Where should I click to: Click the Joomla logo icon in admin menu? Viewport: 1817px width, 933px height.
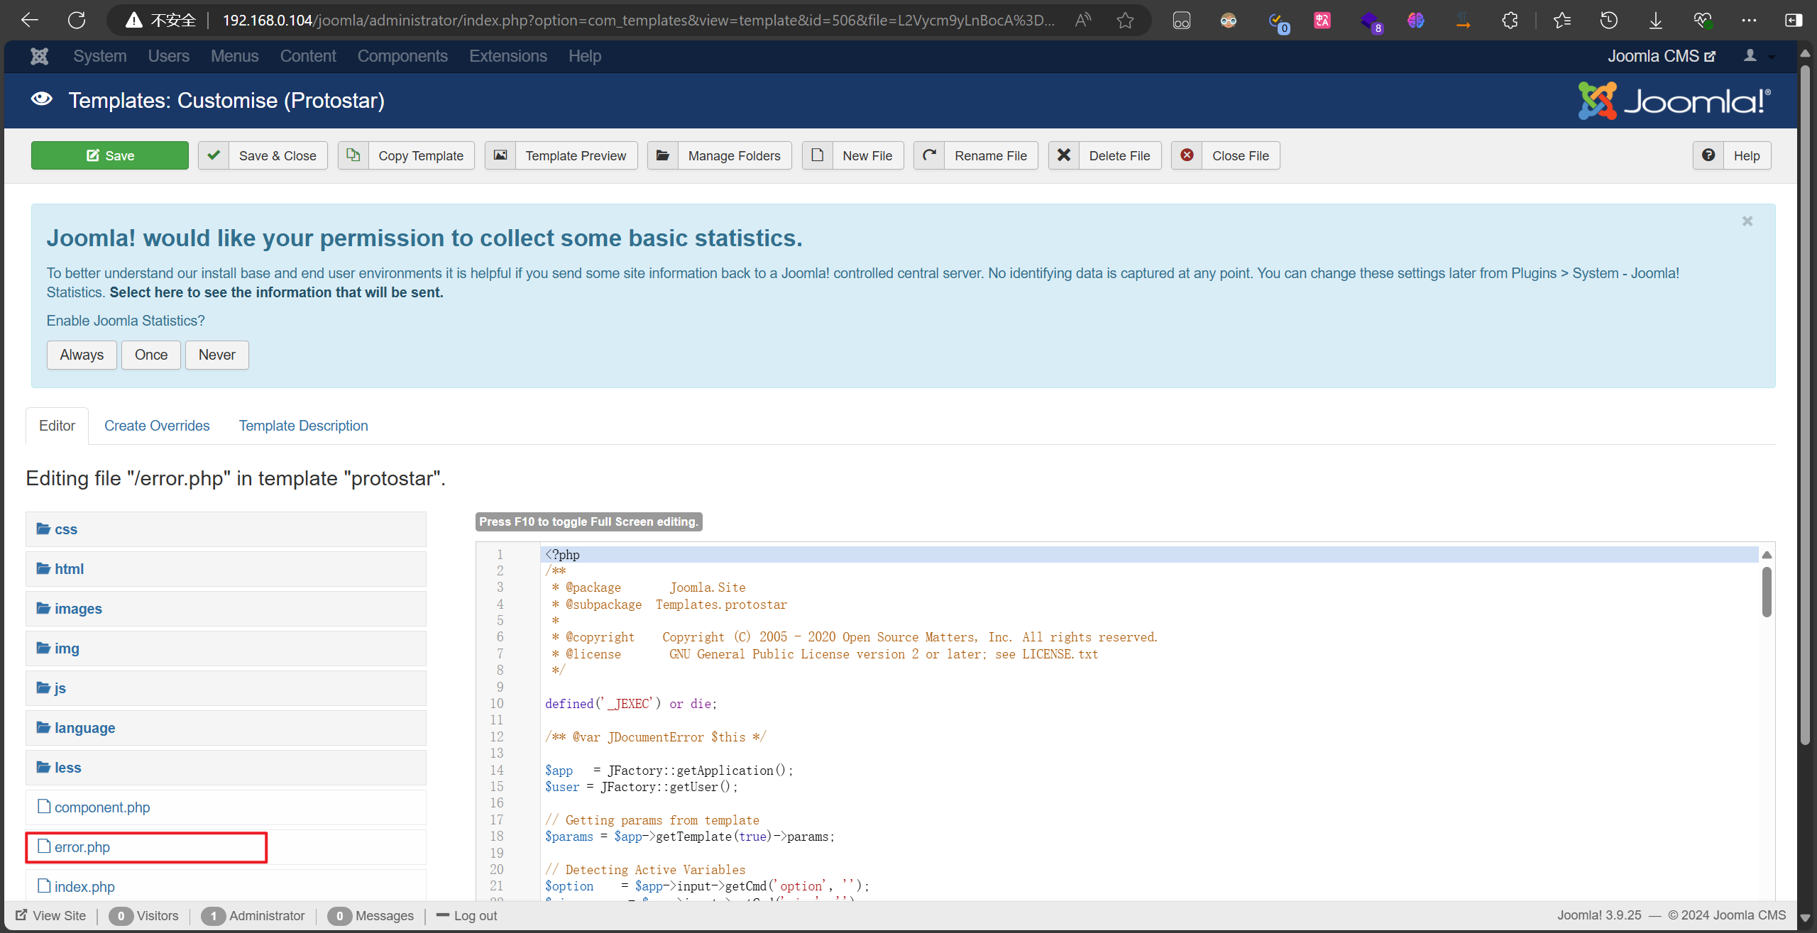(x=39, y=56)
